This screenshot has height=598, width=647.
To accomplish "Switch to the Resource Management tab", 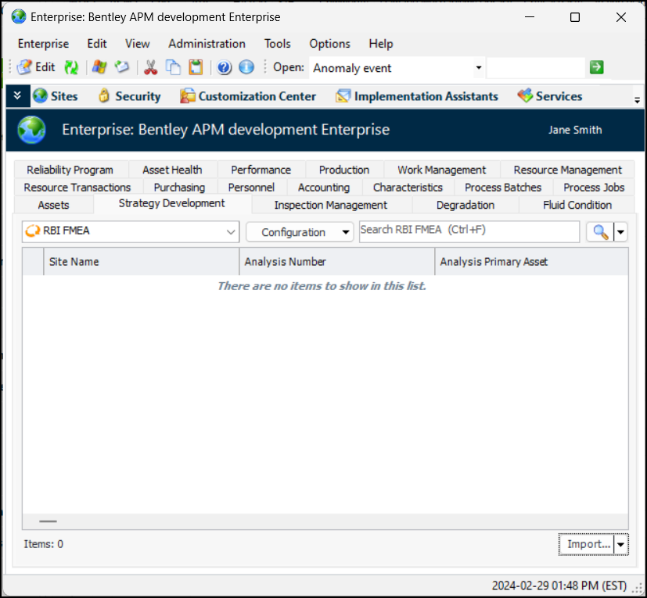I will point(567,170).
